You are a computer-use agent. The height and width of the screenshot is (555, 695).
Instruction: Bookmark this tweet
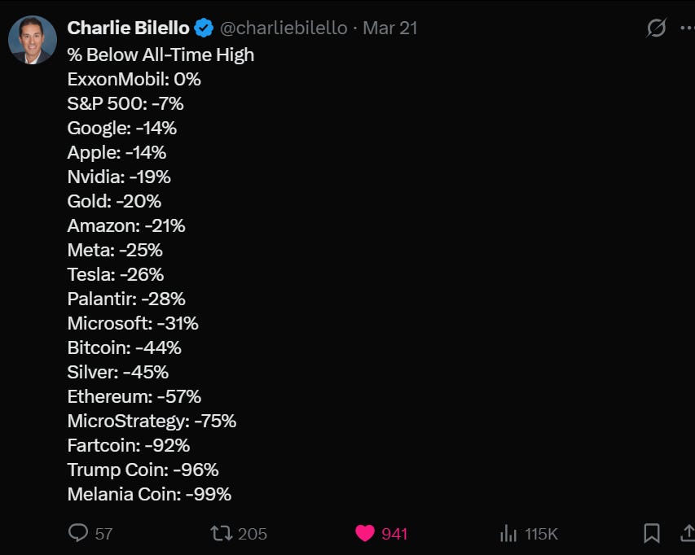point(652,533)
